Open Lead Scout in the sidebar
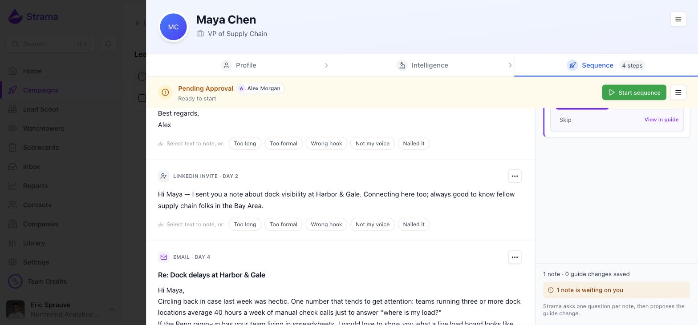The image size is (698, 325). tap(61, 109)
